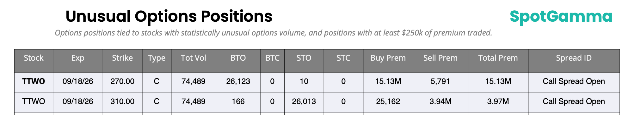Click the Spread ID column header
Image resolution: width=635 pixels, height=115 pixels.
coord(574,58)
